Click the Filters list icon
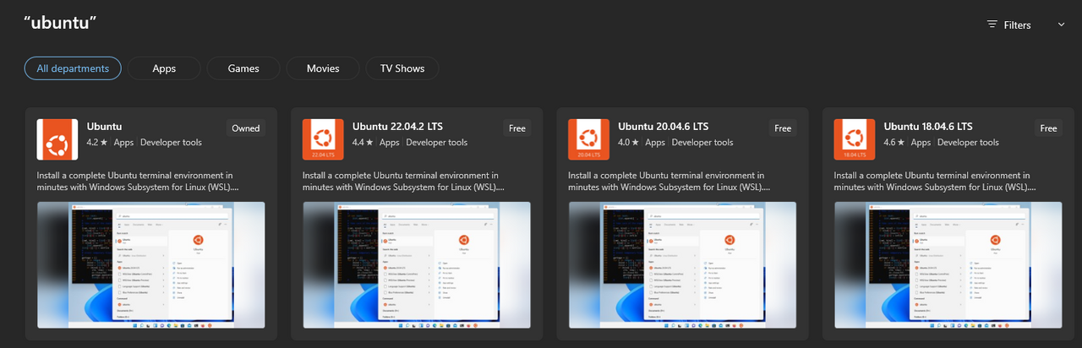Viewport: 1082px width, 348px height. pyautogui.click(x=992, y=24)
